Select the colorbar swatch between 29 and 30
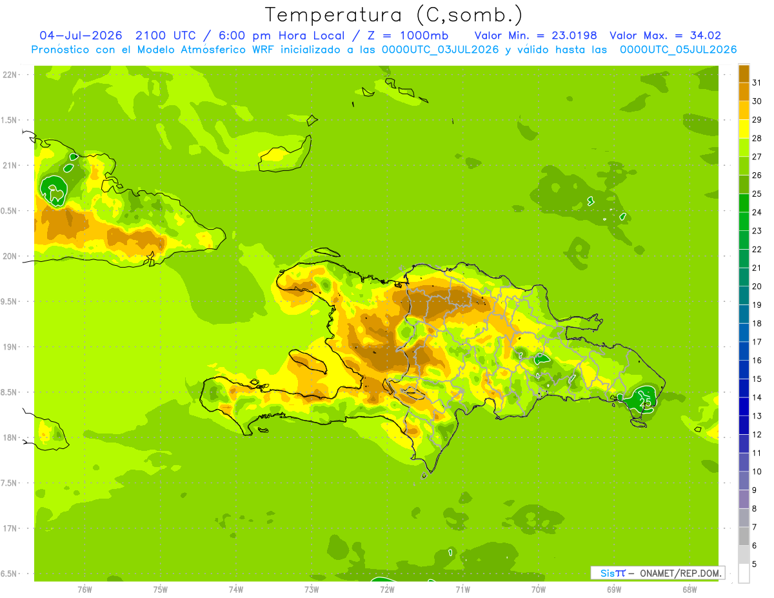This screenshot has width=774, height=598. click(744, 110)
